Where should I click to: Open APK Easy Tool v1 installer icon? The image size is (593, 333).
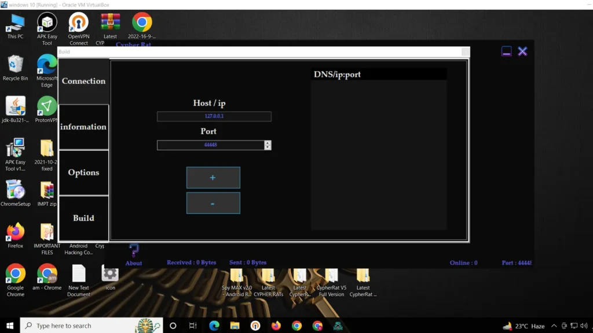click(x=16, y=155)
